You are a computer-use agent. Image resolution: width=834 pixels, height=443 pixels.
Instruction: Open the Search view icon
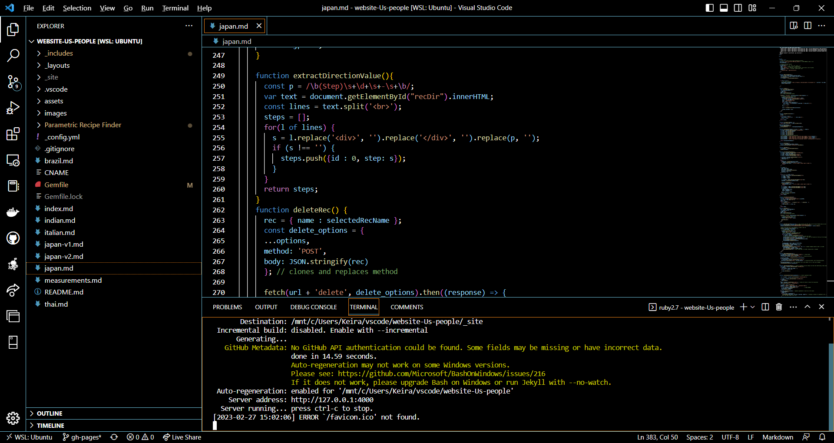click(x=13, y=55)
